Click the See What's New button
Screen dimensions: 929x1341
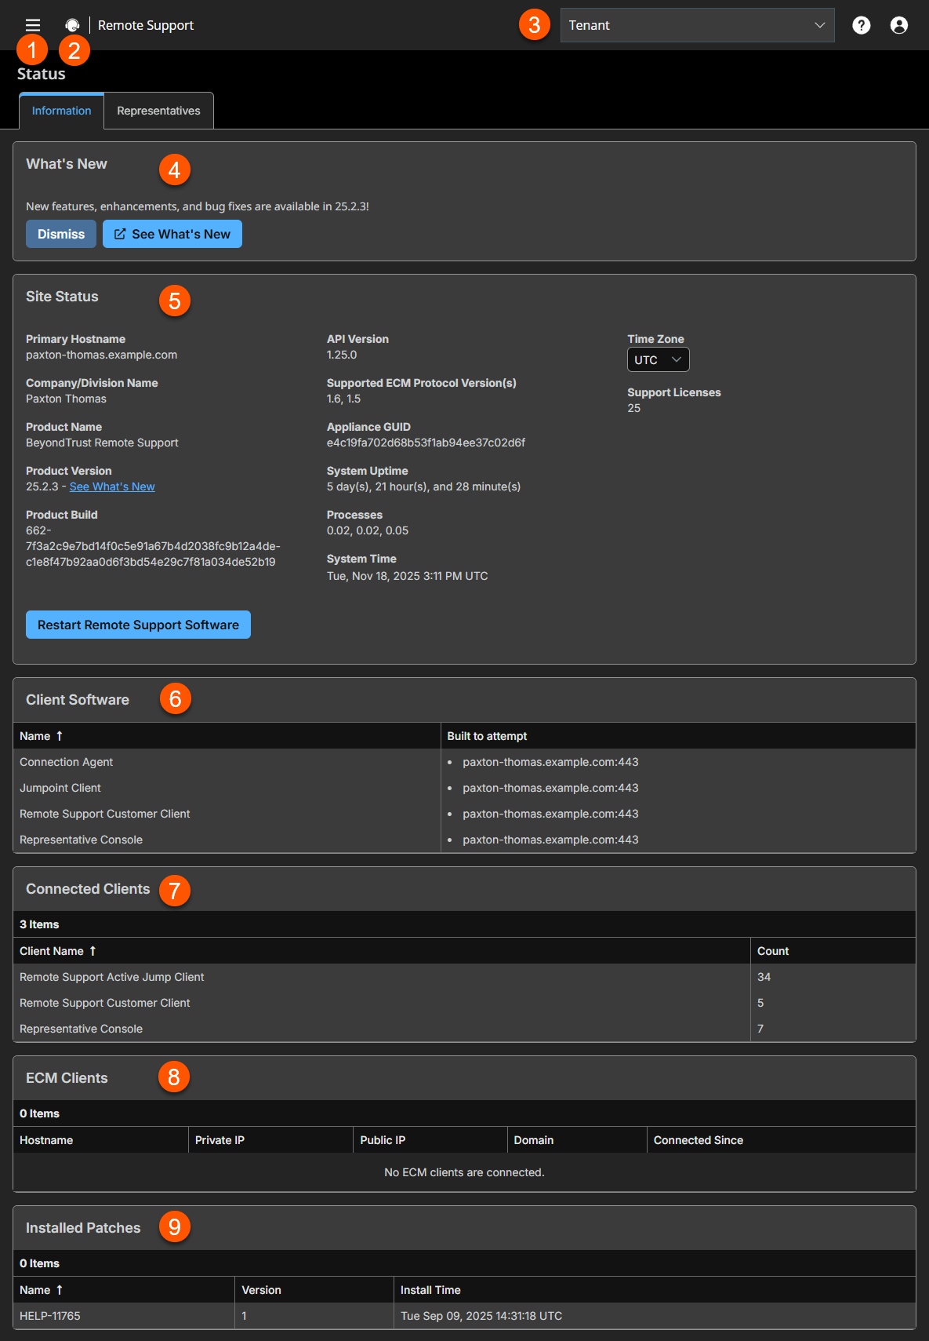tap(172, 234)
